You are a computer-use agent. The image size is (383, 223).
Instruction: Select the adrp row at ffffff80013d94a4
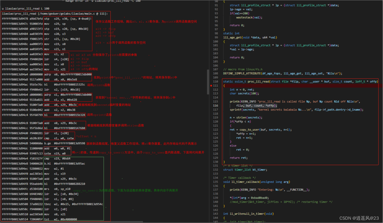[47, 75]
